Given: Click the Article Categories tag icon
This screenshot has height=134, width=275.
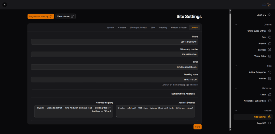Looking at the screenshot, I should [270, 72].
